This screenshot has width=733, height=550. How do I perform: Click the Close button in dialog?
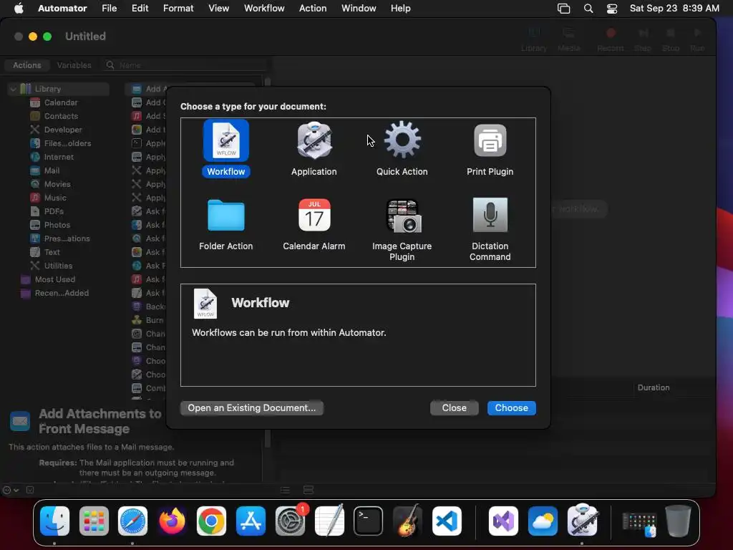(455, 407)
